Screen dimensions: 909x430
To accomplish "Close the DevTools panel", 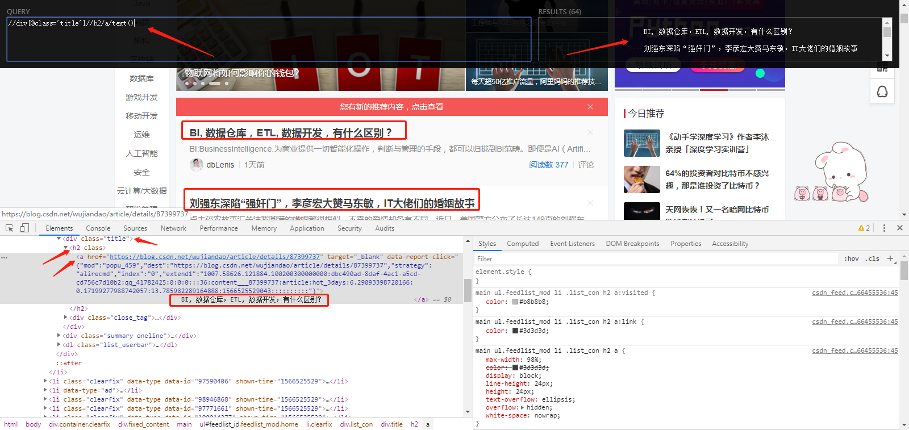I will [x=900, y=228].
